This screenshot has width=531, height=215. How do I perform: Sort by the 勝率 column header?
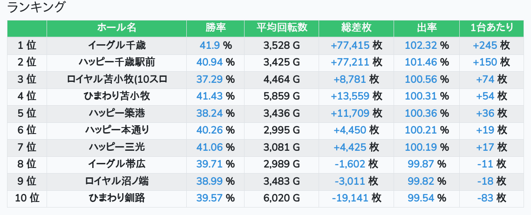pyautogui.click(x=215, y=28)
